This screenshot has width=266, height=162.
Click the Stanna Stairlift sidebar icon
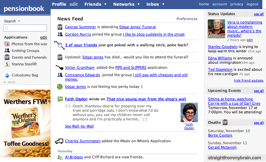pos(7,64)
